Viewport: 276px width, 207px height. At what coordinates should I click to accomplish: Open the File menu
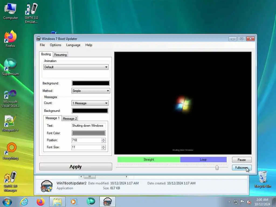tap(42, 45)
